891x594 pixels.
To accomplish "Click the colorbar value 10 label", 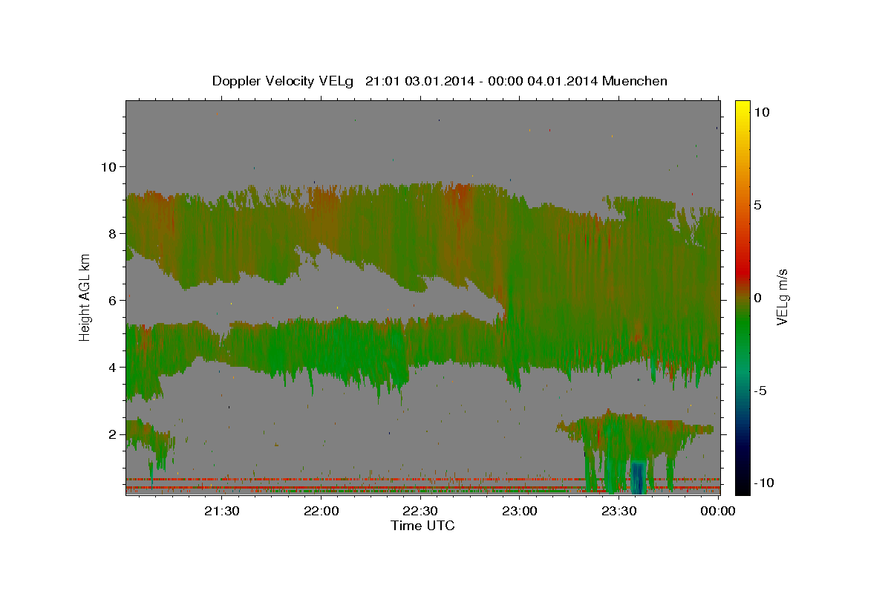I will pyautogui.click(x=762, y=112).
